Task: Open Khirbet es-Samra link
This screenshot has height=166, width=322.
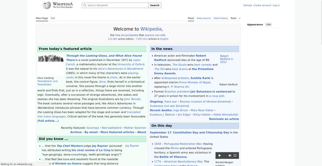Action: (x=68, y=164)
